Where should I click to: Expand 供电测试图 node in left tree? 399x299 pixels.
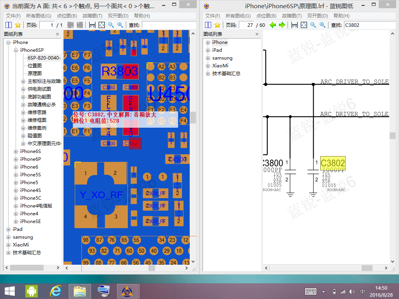point(23,89)
